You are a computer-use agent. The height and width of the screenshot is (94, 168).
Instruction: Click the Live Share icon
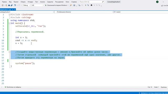tap(162, 5)
